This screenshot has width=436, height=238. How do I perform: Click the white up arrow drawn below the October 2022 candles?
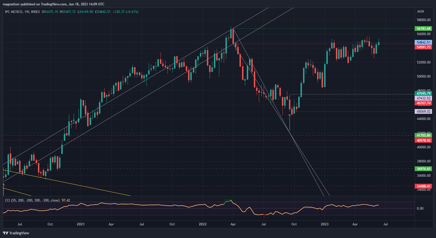pyautogui.click(x=290, y=121)
